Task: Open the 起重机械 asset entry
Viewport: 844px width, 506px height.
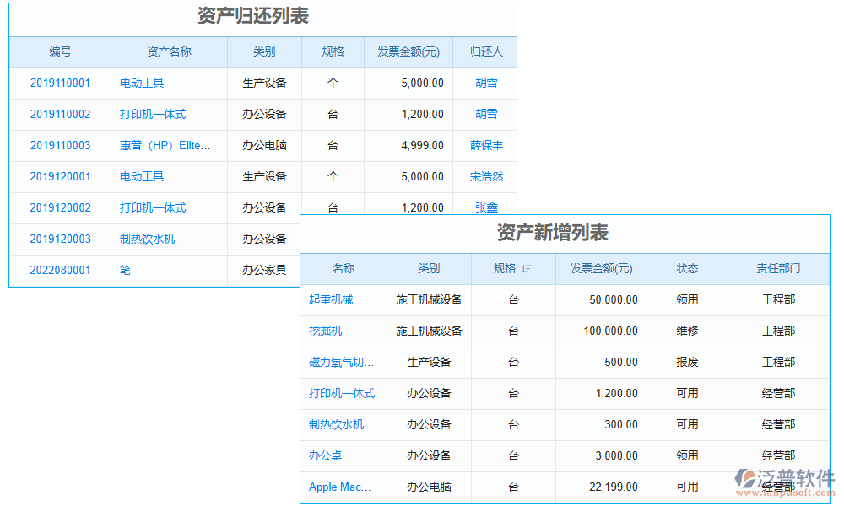Action: pyautogui.click(x=331, y=300)
